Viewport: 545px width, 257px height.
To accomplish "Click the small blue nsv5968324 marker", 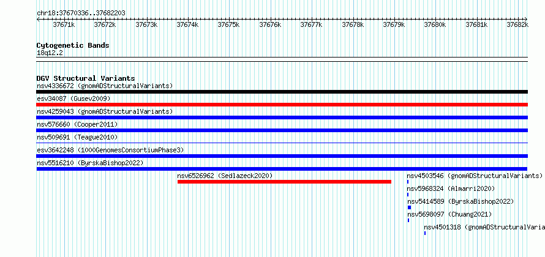I will click(x=408, y=195).
